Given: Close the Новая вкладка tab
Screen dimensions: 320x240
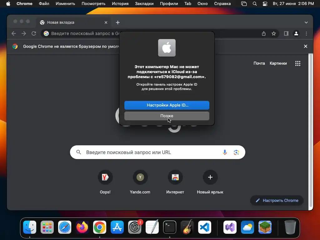Looking at the screenshot, I should click(106, 22).
